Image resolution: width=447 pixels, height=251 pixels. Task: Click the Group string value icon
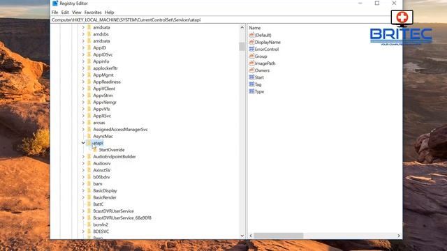click(251, 56)
